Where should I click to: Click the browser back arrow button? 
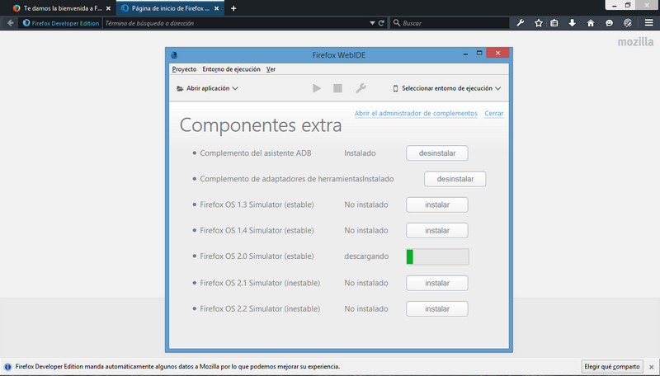coord(11,23)
